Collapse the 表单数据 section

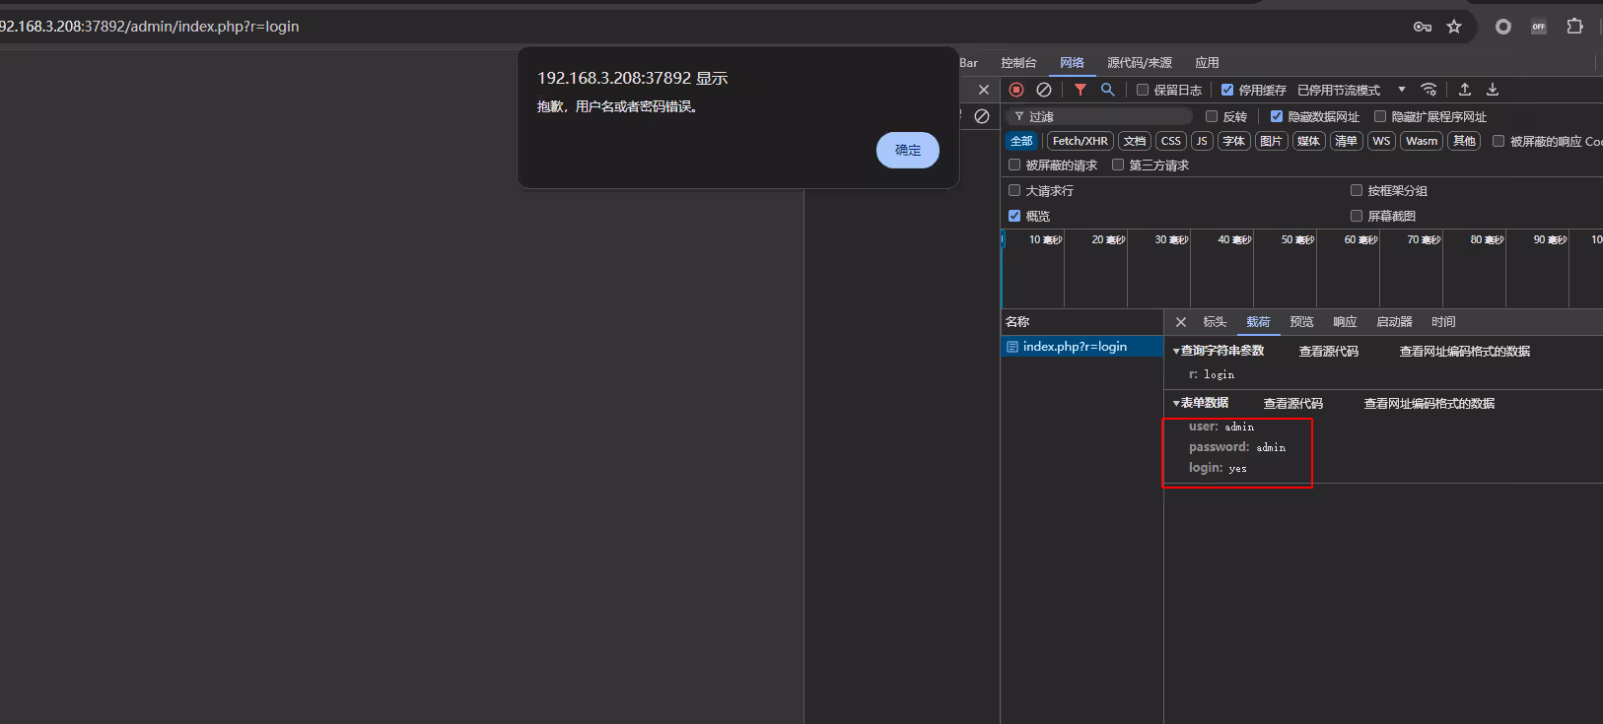point(1176,403)
